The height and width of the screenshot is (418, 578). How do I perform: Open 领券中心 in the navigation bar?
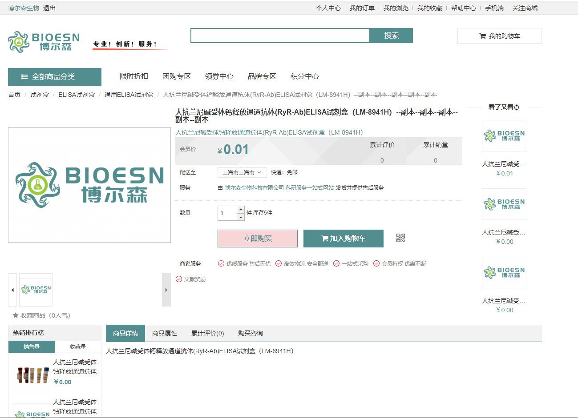tap(219, 76)
